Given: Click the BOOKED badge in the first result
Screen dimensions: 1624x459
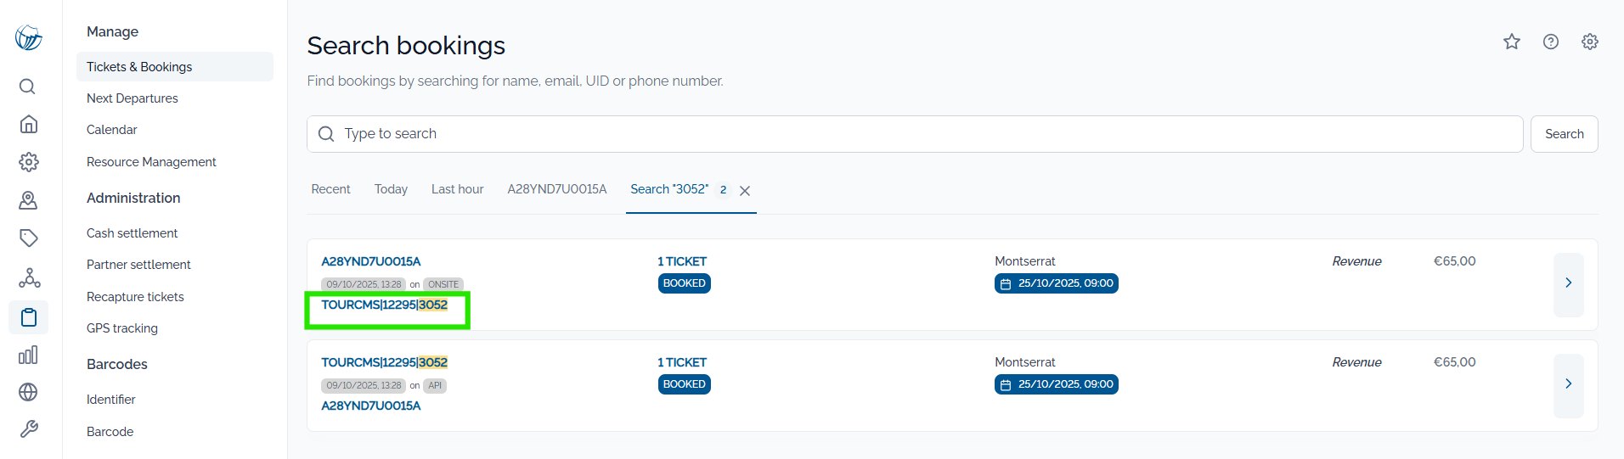Looking at the screenshot, I should [x=685, y=283].
